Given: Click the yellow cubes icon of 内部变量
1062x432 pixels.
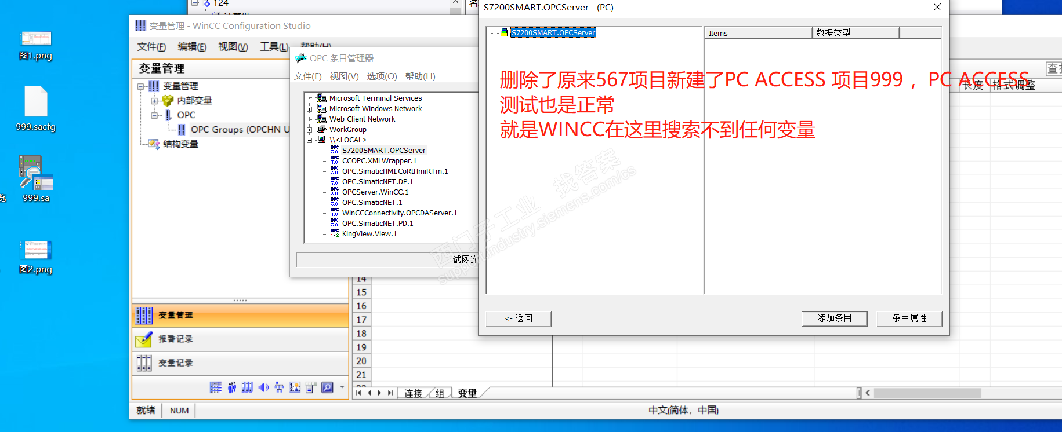Looking at the screenshot, I should pos(168,100).
